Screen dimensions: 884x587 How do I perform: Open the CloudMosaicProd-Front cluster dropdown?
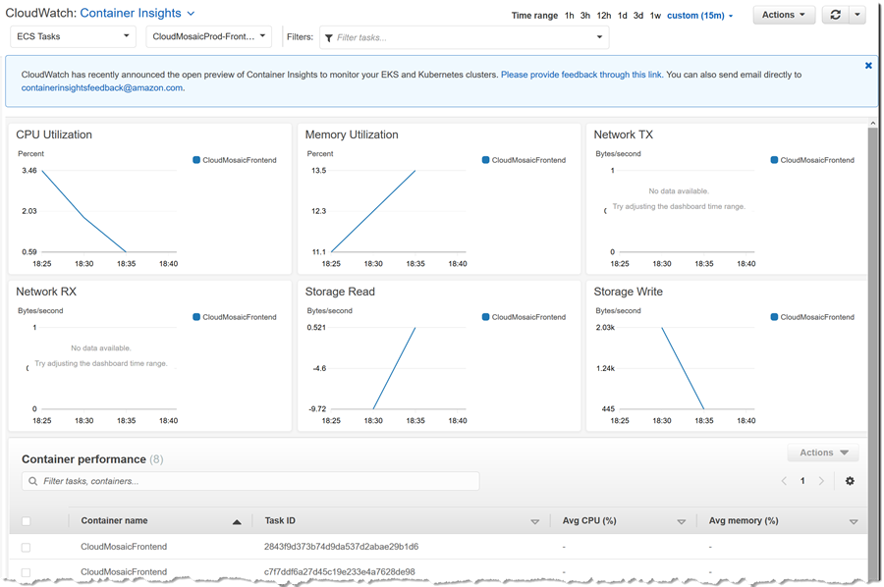pos(209,36)
